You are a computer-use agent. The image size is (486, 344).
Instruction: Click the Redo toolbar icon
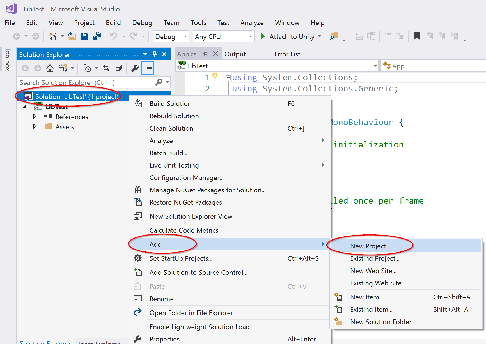[134, 36]
